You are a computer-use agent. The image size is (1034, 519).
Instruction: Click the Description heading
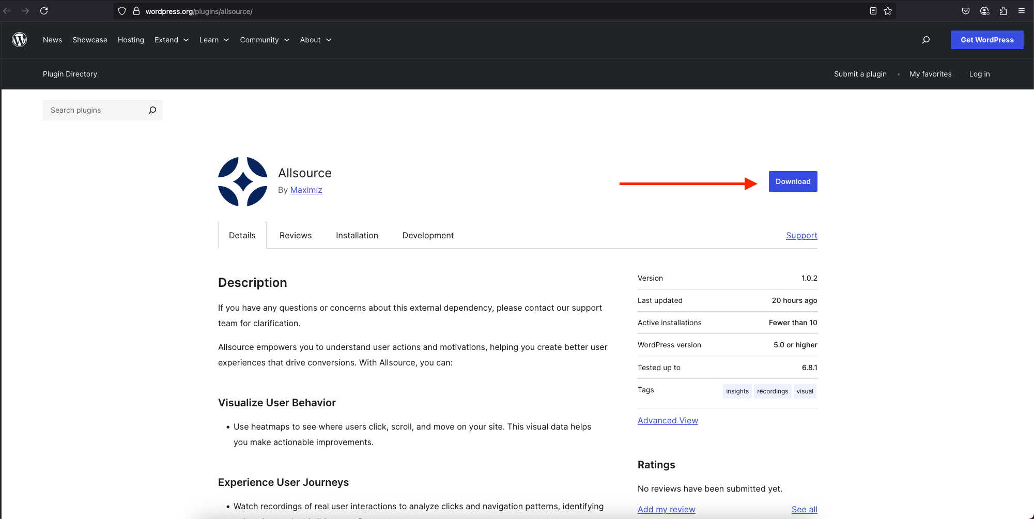pyautogui.click(x=252, y=283)
